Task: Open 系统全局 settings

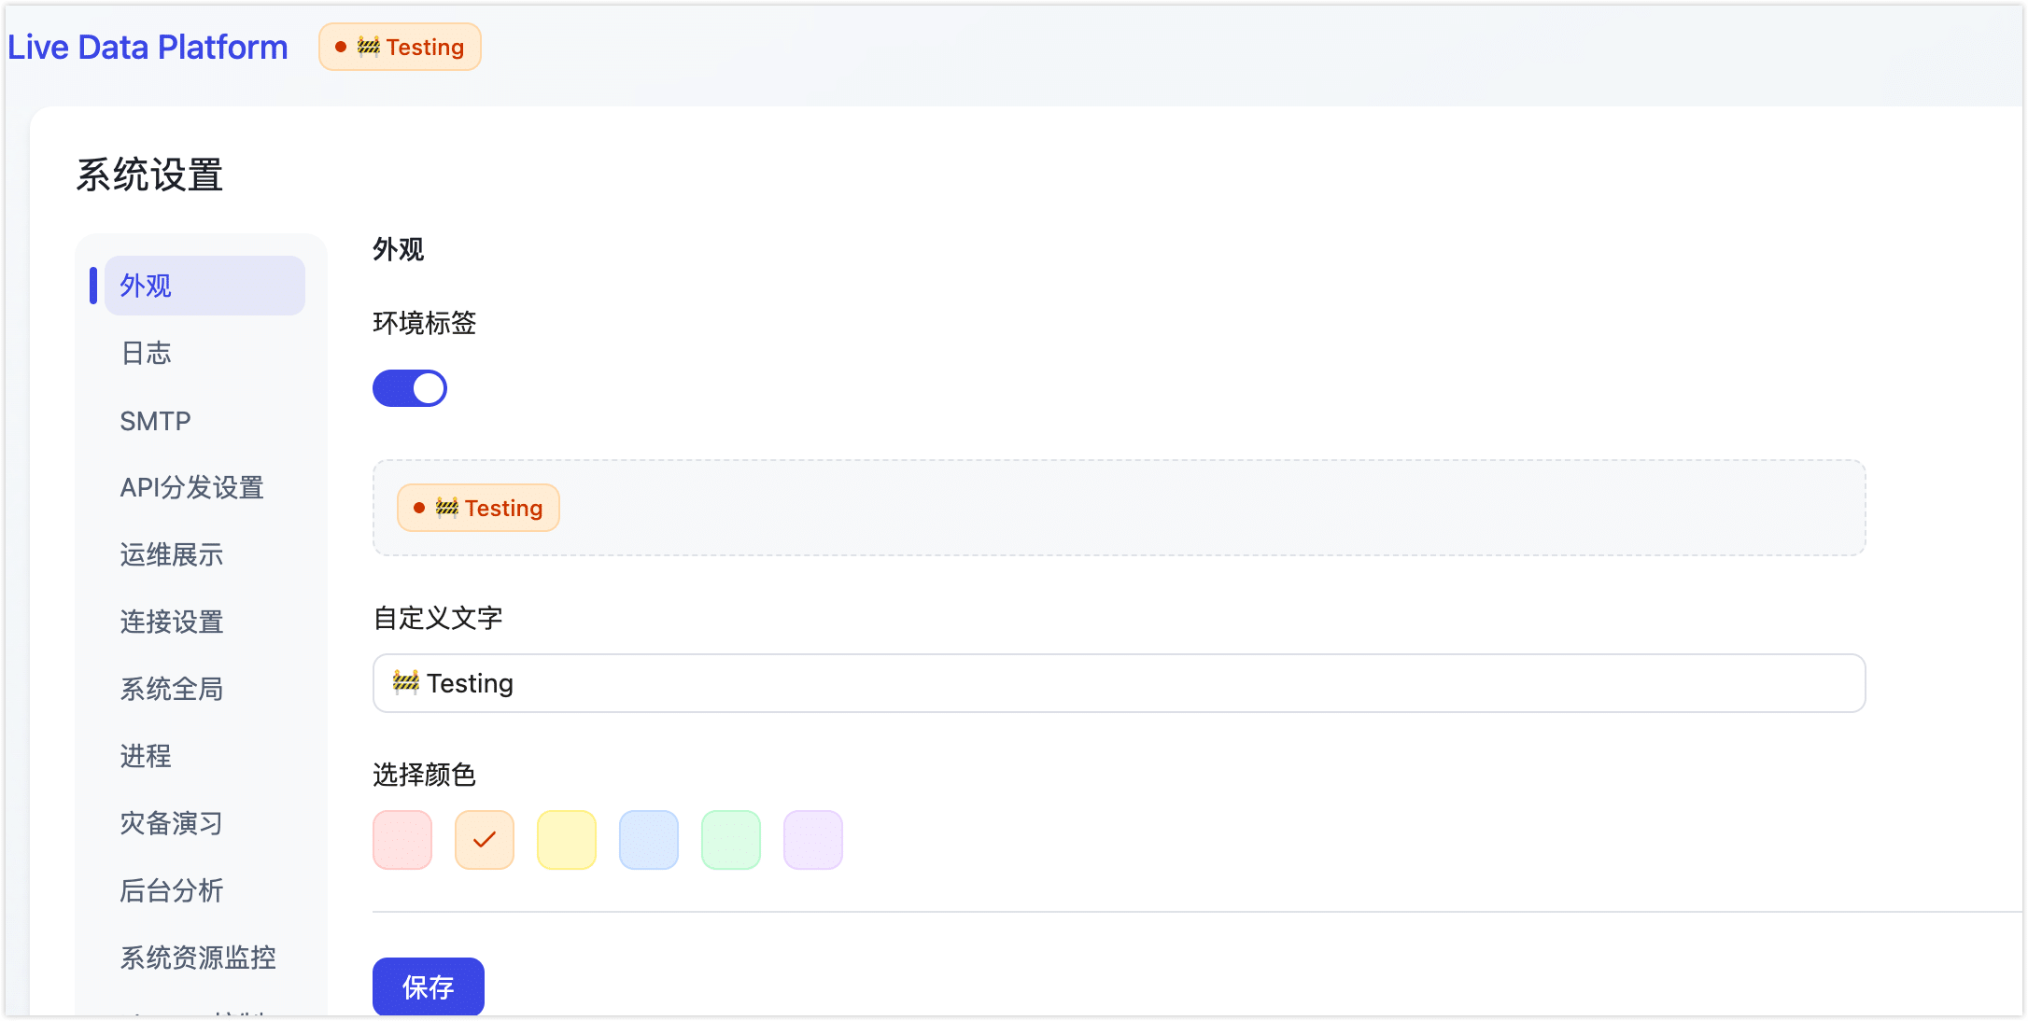Action: (171, 689)
